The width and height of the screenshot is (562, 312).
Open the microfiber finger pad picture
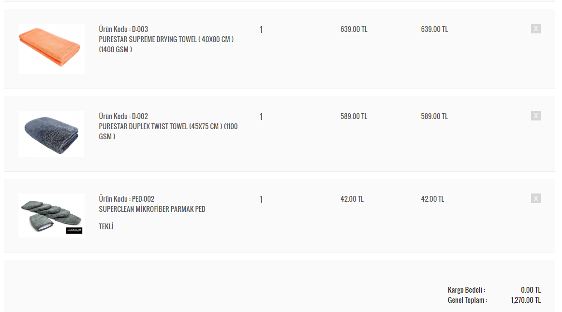pyautogui.click(x=51, y=216)
